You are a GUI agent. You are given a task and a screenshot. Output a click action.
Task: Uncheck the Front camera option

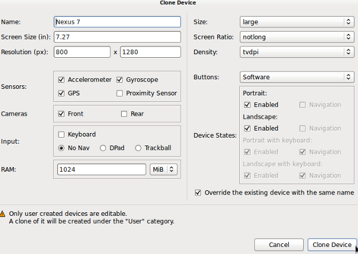point(61,113)
